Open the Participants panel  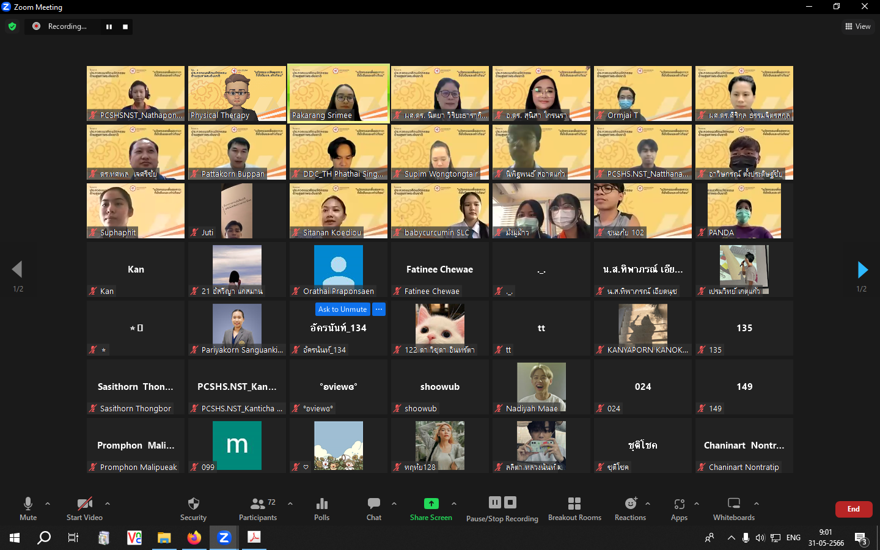coord(258,508)
